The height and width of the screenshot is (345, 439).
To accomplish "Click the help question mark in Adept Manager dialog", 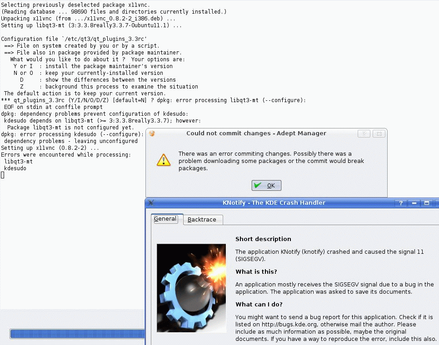I will click(364, 133).
